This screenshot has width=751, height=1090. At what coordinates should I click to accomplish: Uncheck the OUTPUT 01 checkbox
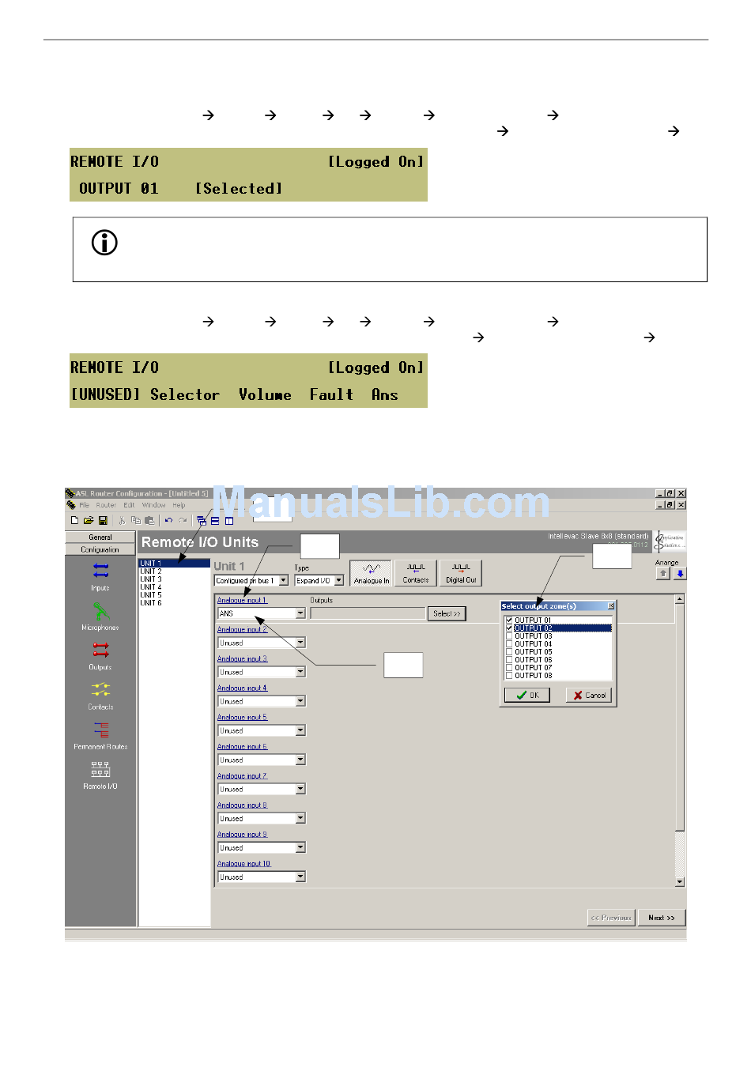(x=509, y=620)
